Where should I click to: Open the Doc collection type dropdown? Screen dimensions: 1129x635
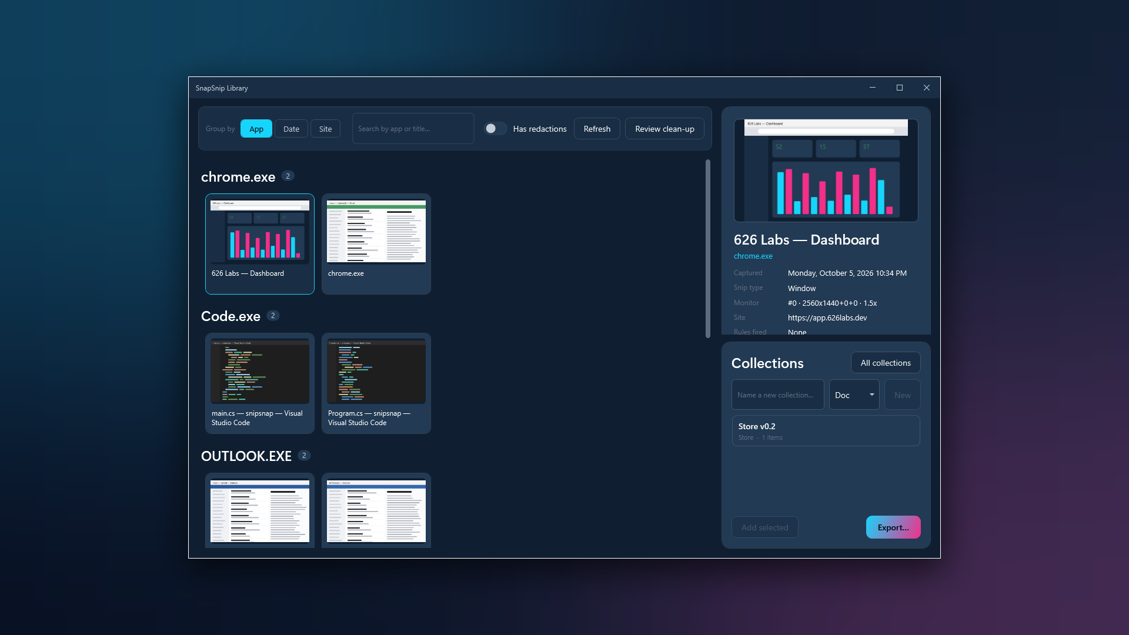(854, 395)
